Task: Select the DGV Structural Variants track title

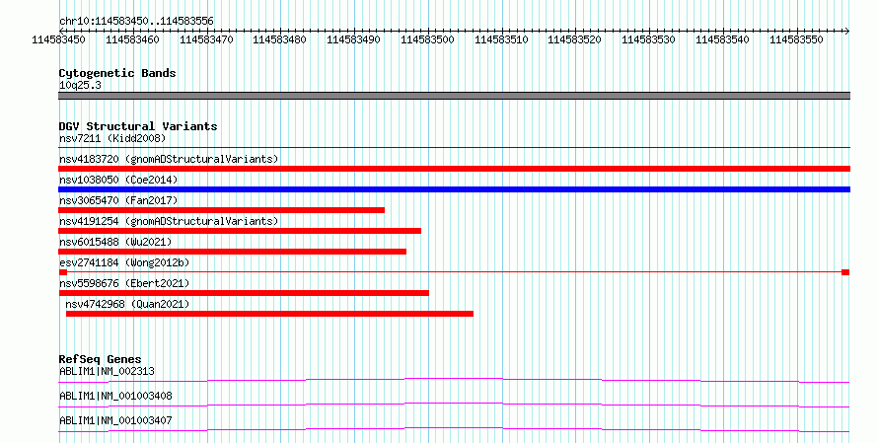Action: (x=138, y=126)
